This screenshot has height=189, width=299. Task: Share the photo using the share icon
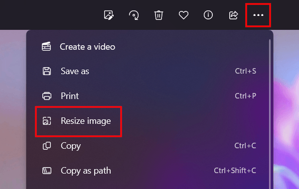233,15
